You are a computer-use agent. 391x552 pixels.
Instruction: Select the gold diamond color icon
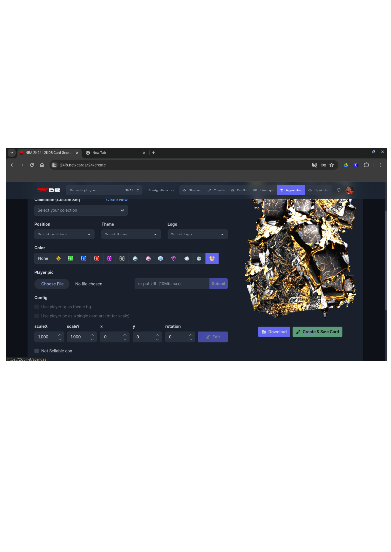click(x=58, y=258)
